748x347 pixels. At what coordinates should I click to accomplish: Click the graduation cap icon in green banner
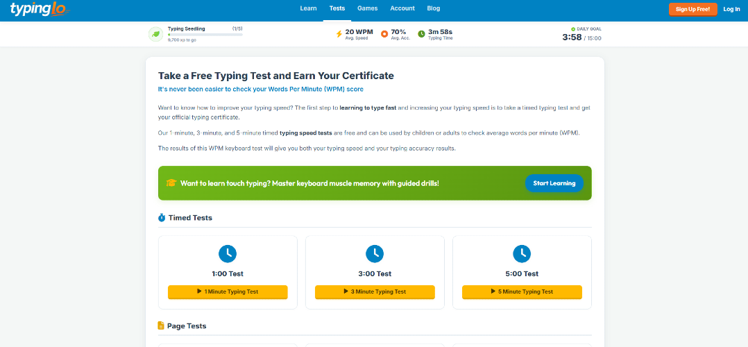click(171, 183)
